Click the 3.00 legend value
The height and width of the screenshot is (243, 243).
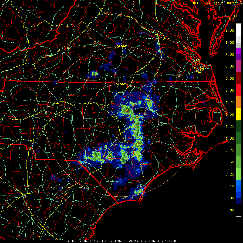pos(230,66)
